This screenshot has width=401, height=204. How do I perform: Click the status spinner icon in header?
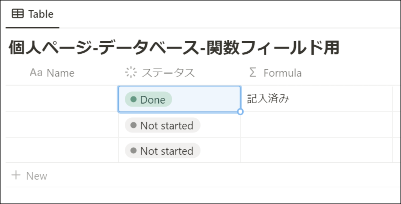click(x=131, y=72)
